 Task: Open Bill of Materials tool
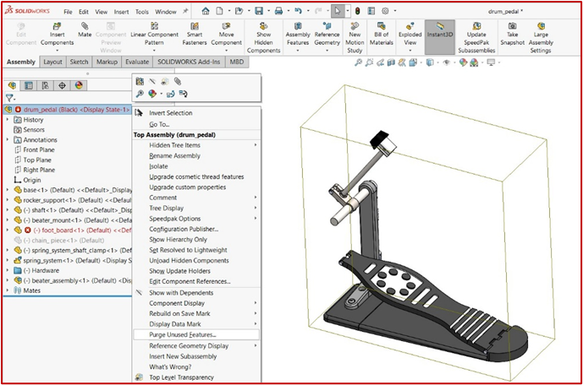pos(382,34)
